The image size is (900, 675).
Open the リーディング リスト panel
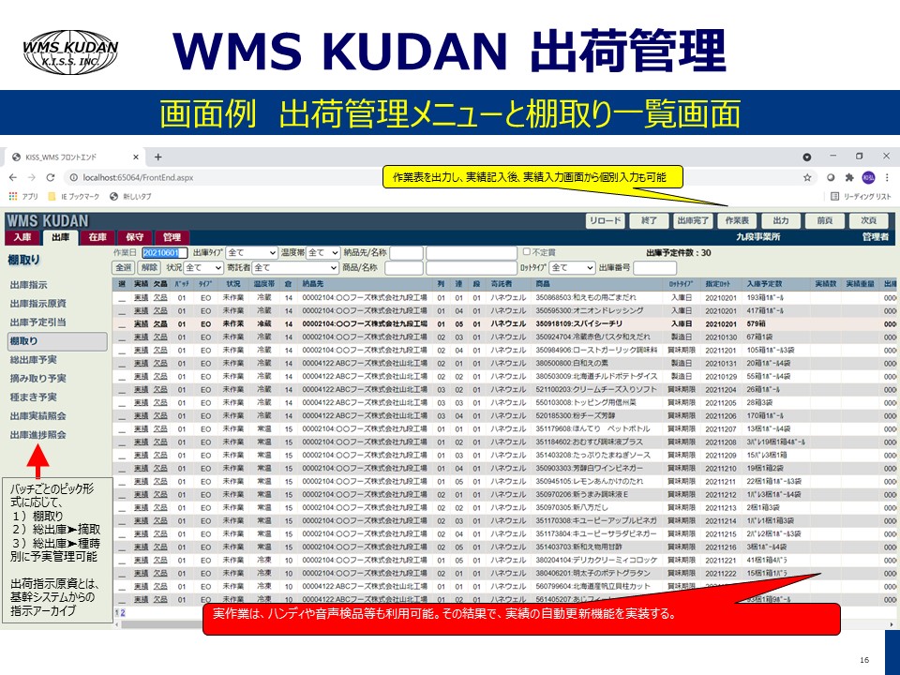coord(861,196)
